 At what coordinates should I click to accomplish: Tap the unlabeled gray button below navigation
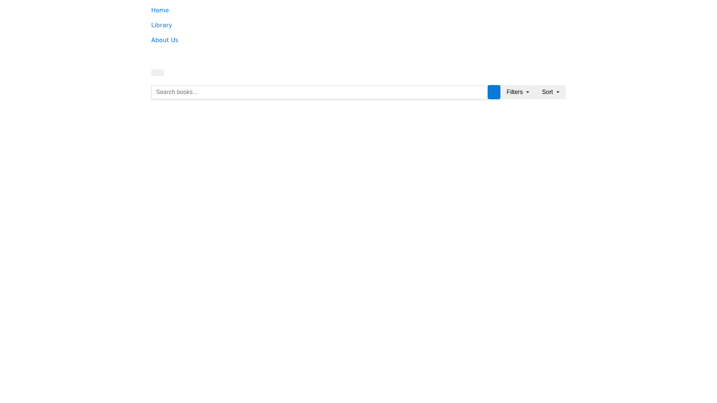pos(157,73)
